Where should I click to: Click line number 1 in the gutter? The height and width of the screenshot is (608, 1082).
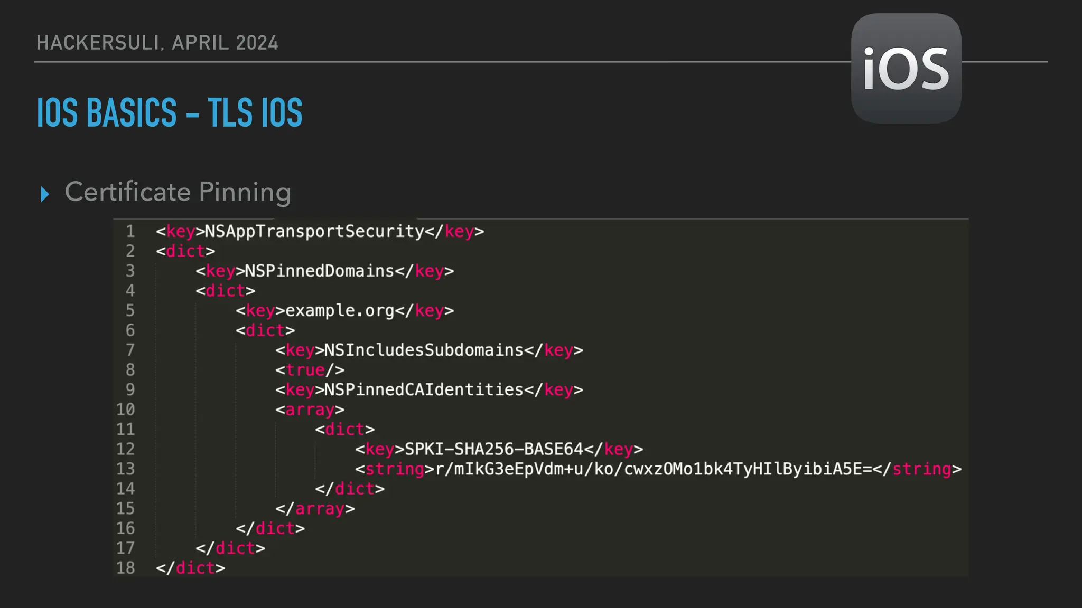pyautogui.click(x=130, y=232)
